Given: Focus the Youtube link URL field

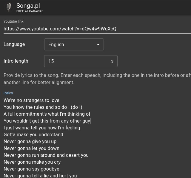Looking at the screenshot, I should pos(90,29).
